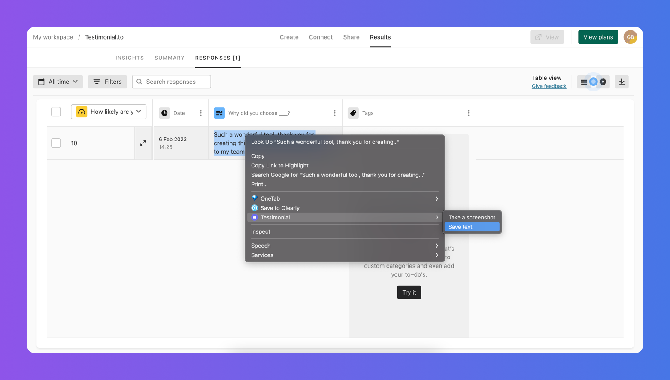Open table settings gear icon

(x=603, y=82)
